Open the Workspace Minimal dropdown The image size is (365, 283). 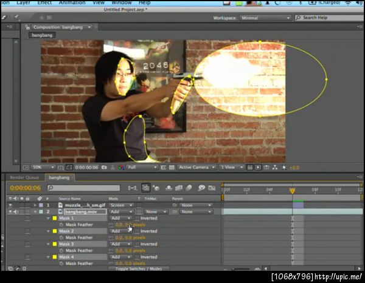click(x=265, y=18)
